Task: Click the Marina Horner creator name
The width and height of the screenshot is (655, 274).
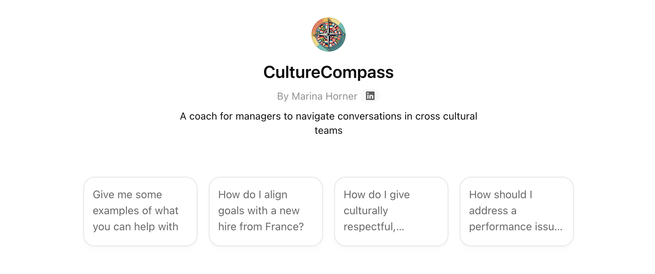Action: tap(324, 96)
